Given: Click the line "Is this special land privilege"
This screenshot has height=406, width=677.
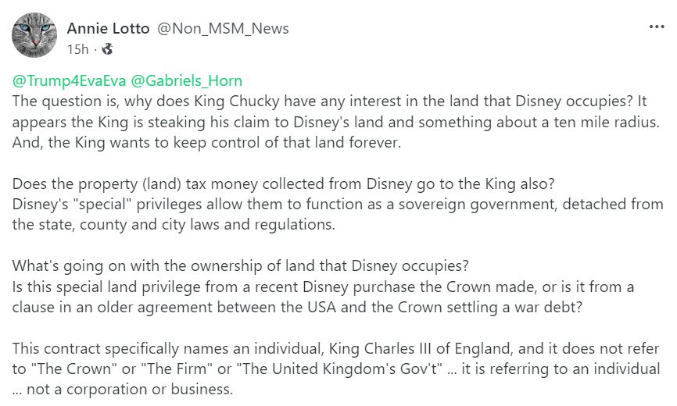Looking at the screenshot, I should coord(323,287).
